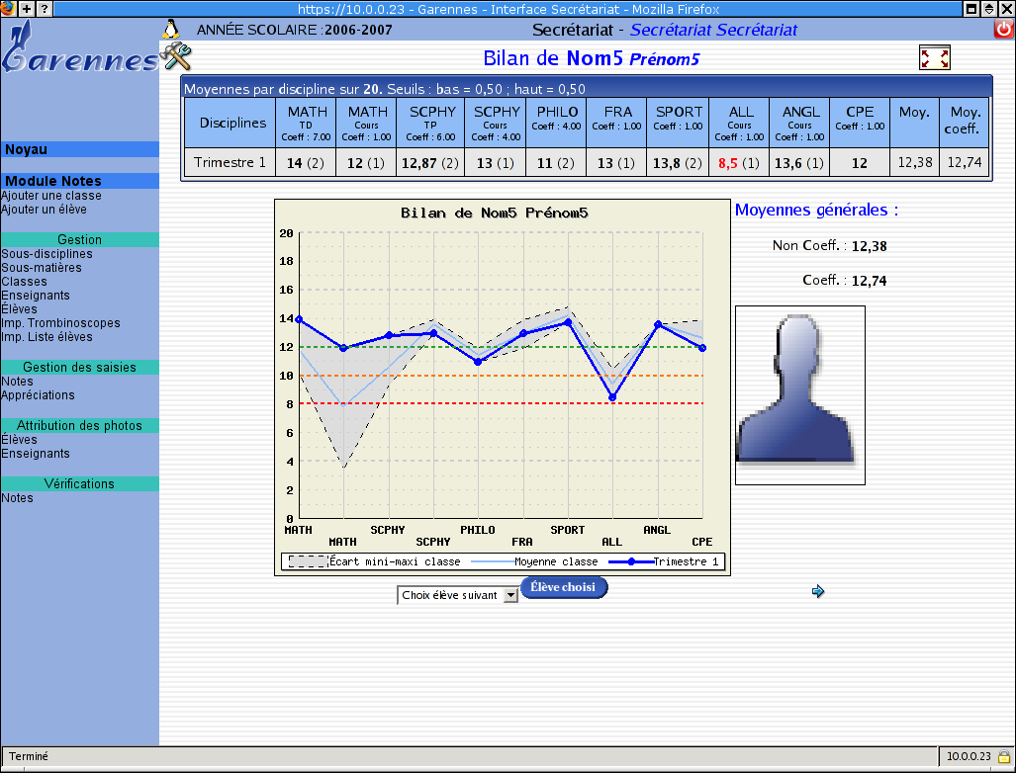Click the blue next arrow icon
This screenshot has height=773, width=1016.
[x=818, y=591]
